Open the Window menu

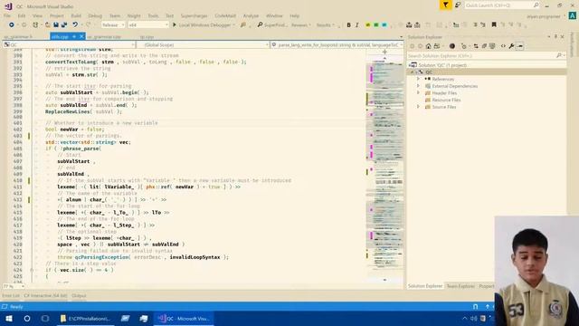pyautogui.click(x=274, y=16)
